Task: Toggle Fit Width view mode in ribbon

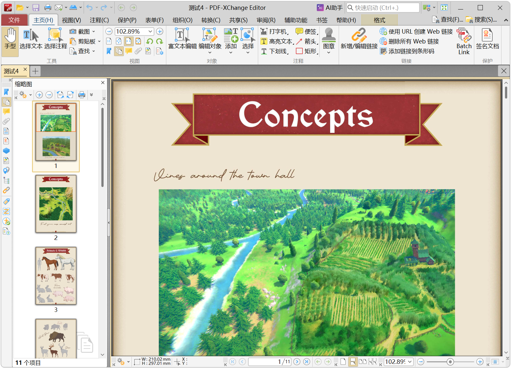Action: (x=128, y=41)
